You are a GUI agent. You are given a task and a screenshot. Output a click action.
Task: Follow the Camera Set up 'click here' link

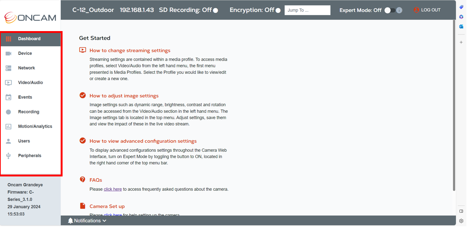click(x=113, y=215)
